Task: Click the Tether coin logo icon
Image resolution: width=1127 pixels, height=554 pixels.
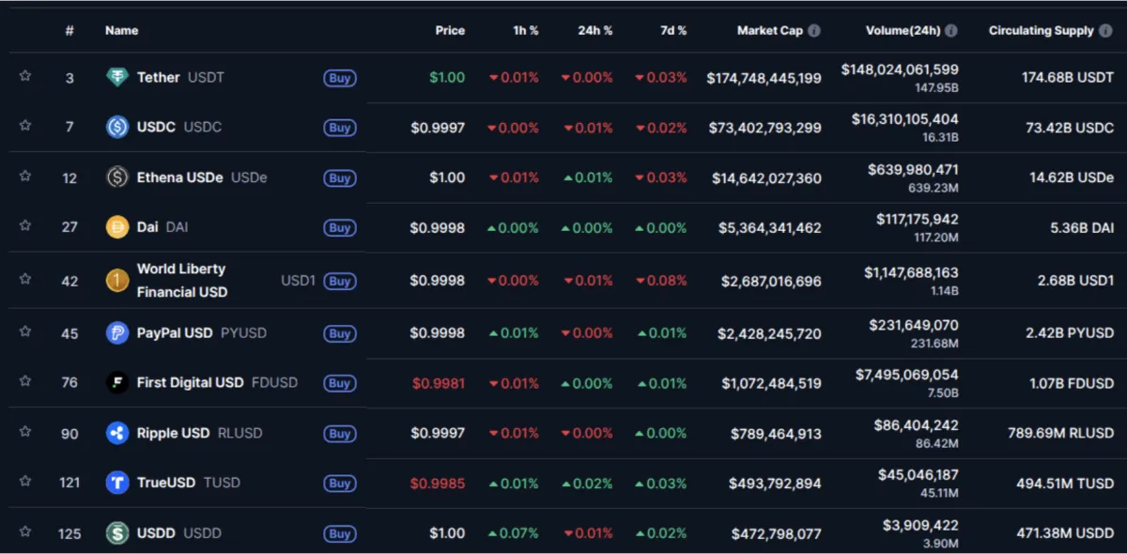Action: tap(117, 78)
